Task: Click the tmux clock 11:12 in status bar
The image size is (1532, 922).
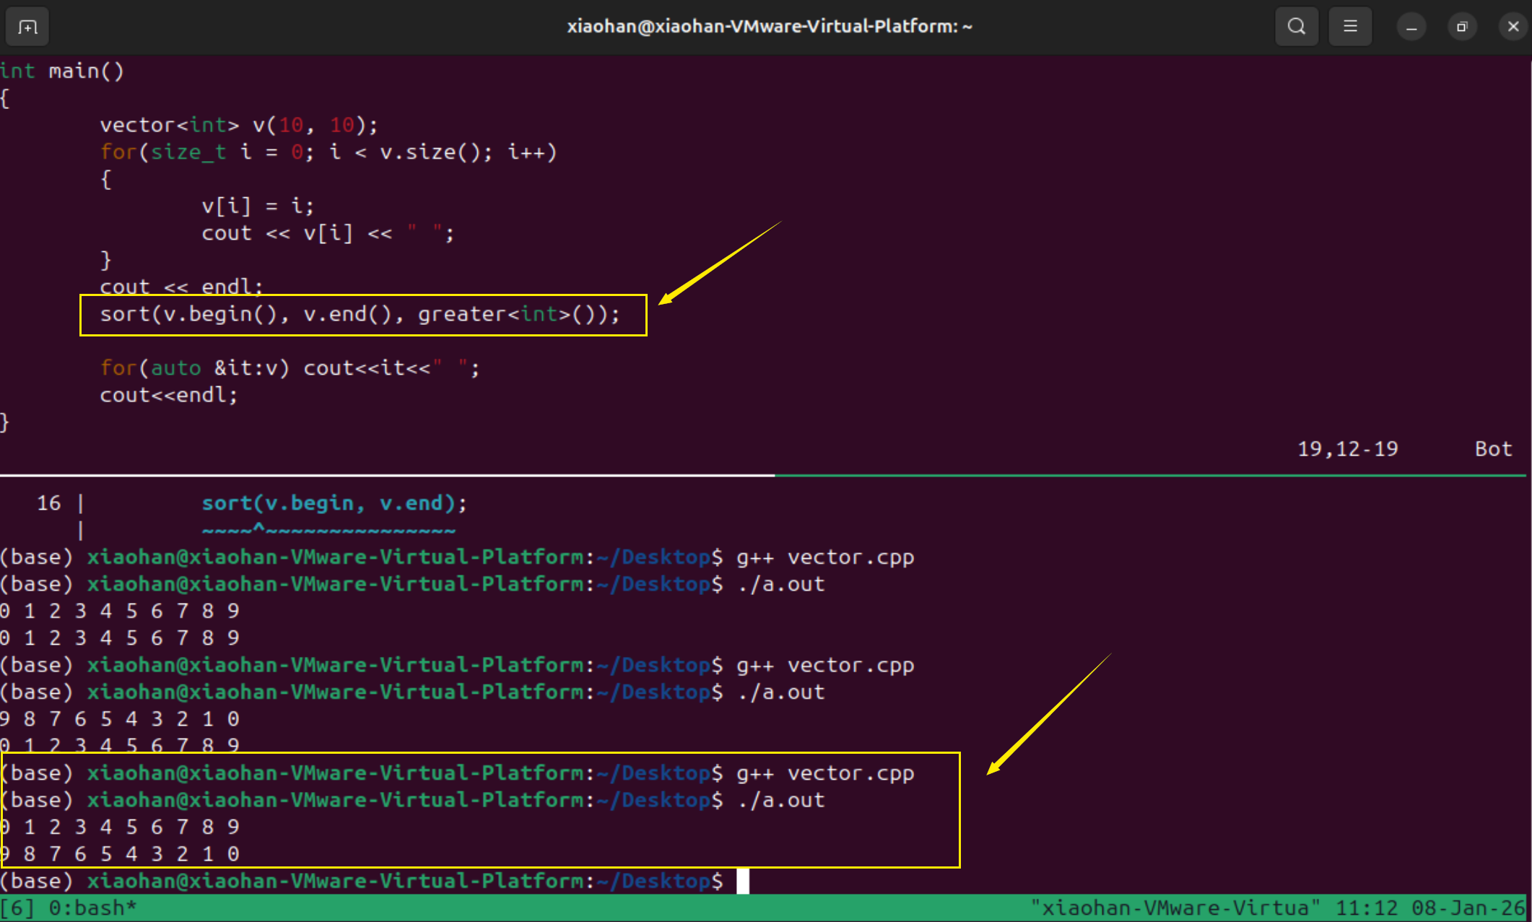Action: coord(1366,908)
